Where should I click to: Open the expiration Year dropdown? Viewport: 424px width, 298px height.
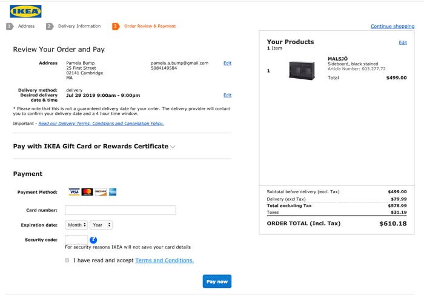pos(101,225)
